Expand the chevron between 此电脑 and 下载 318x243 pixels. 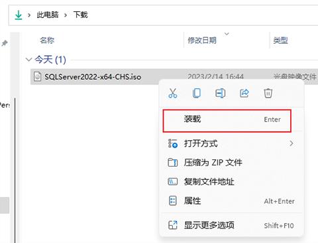(66, 15)
